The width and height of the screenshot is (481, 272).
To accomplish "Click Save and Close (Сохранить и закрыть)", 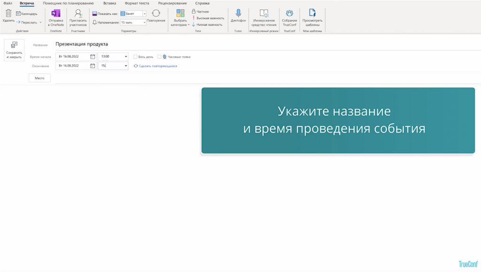I will point(14,50).
